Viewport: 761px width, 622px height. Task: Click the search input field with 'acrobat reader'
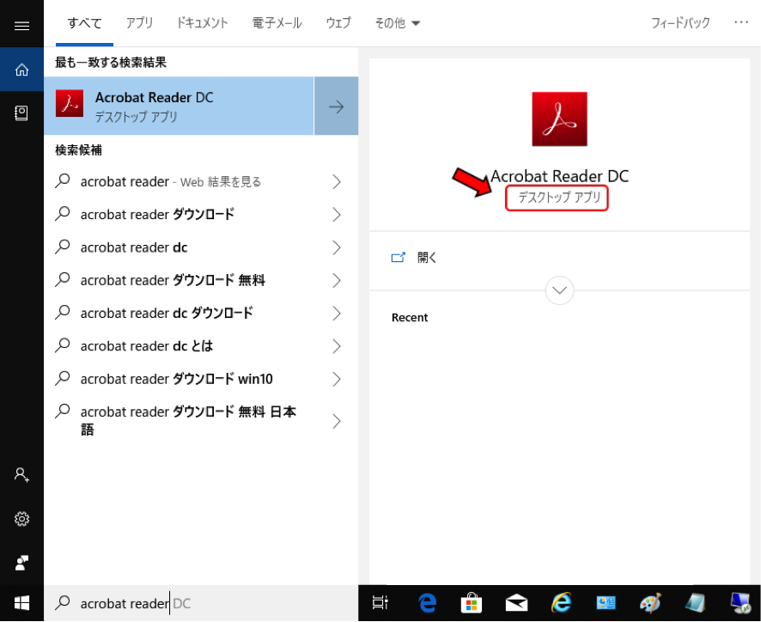(x=201, y=604)
